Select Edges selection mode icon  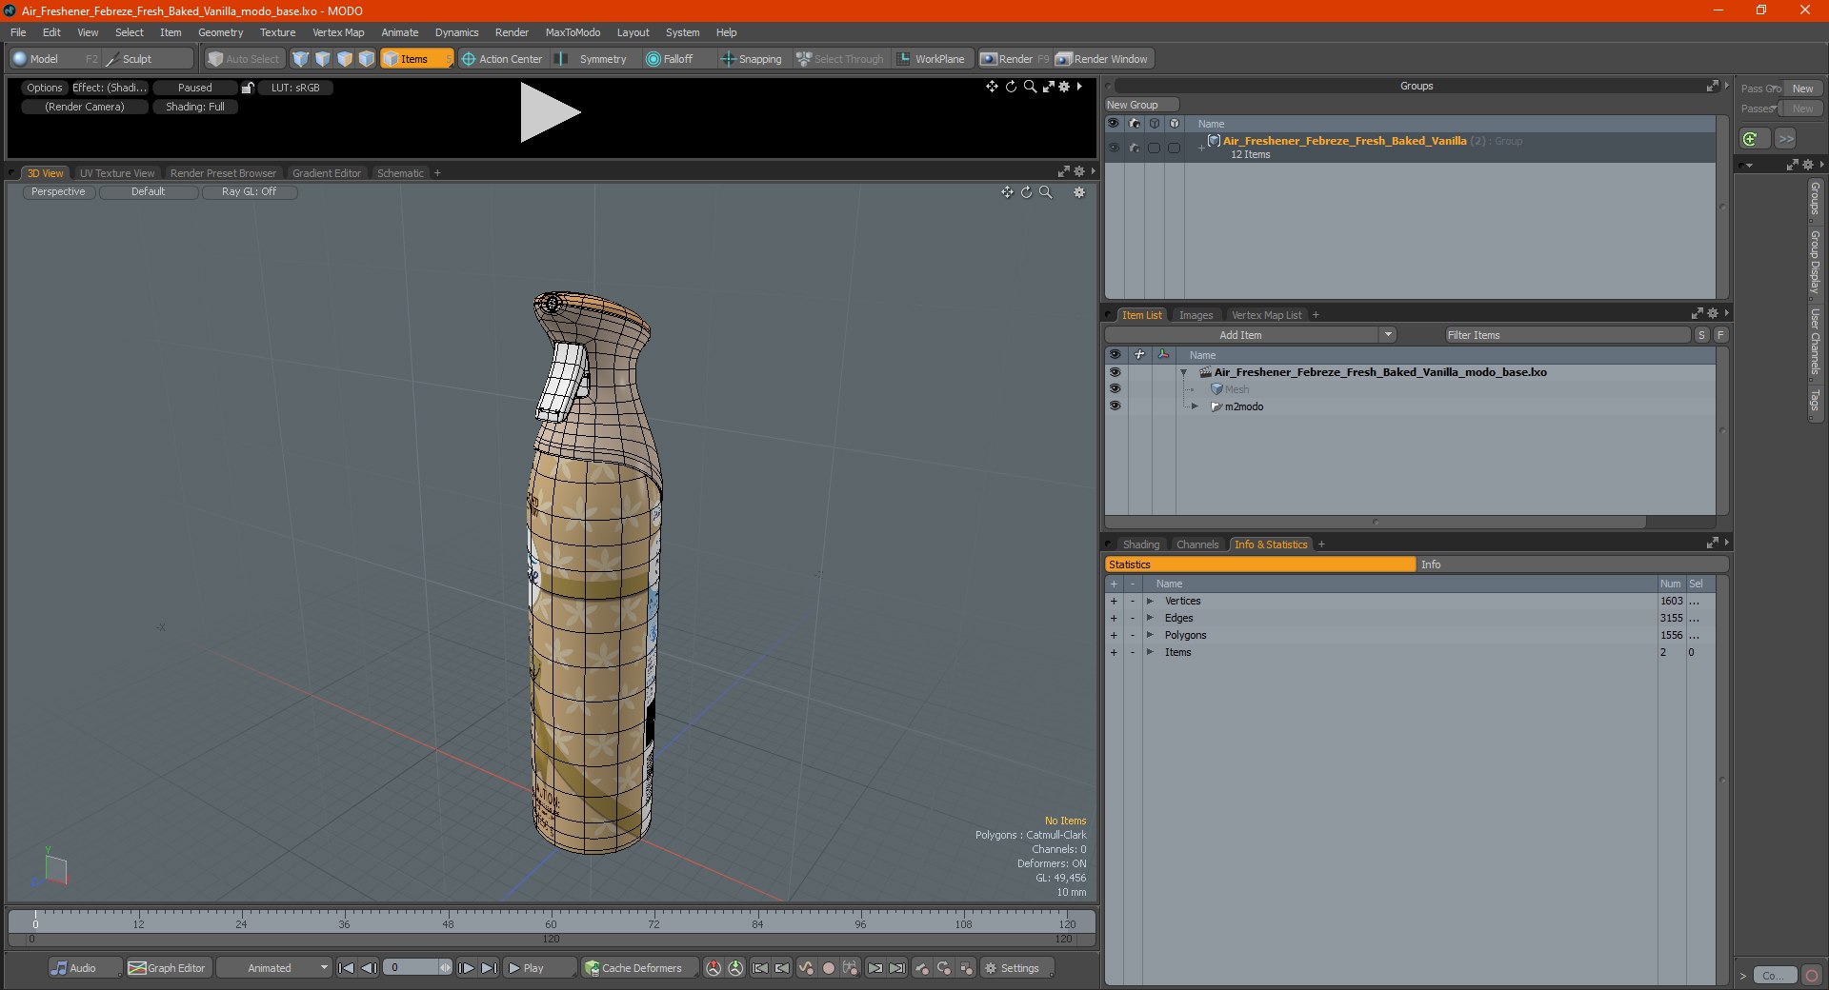(323, 59)
